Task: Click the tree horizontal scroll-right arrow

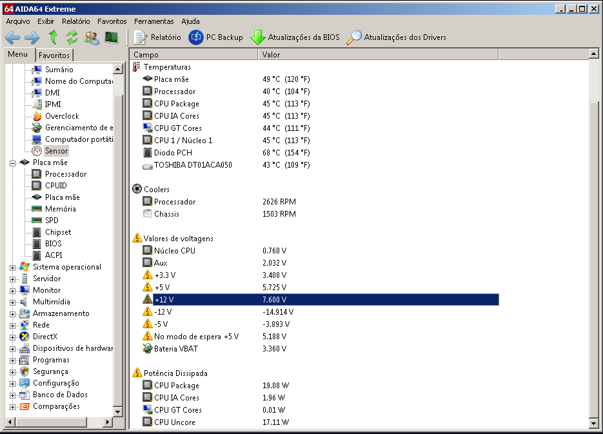Action: click(108, 422)
